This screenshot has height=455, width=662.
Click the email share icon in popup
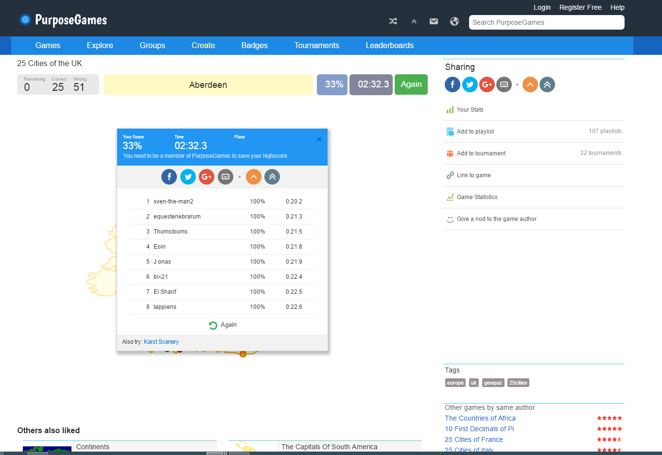pos(226,177)
